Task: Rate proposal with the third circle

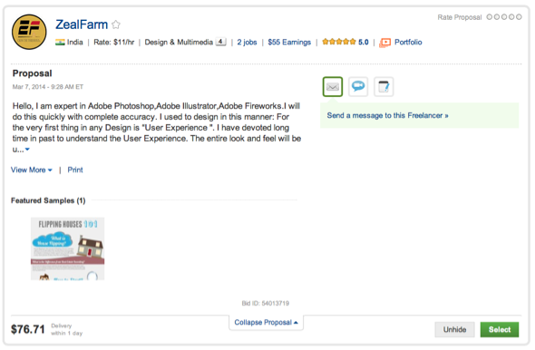Action: coord(504,16)
